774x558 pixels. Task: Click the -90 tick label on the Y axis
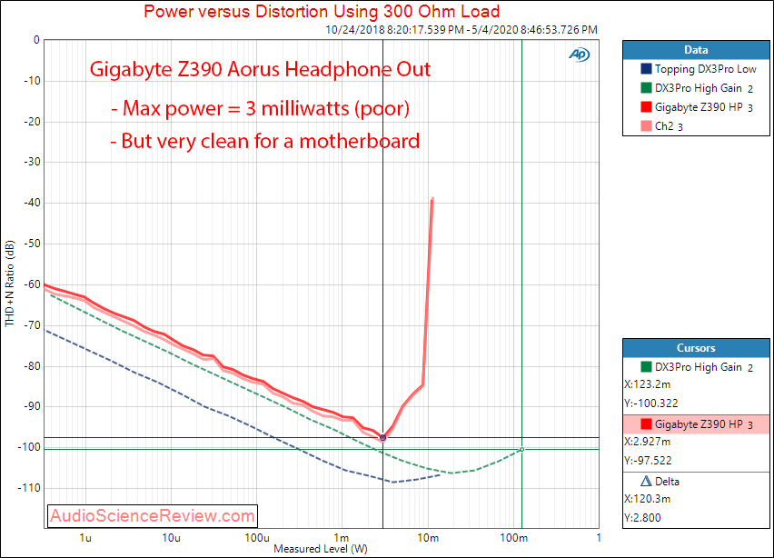[x=32, y=406]
